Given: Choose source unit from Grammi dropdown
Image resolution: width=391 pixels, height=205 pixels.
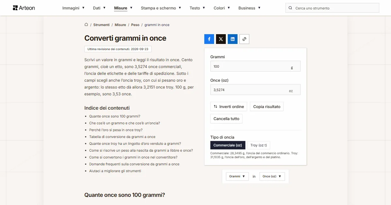Looking at the screenshot, I should tap(237, 176).
